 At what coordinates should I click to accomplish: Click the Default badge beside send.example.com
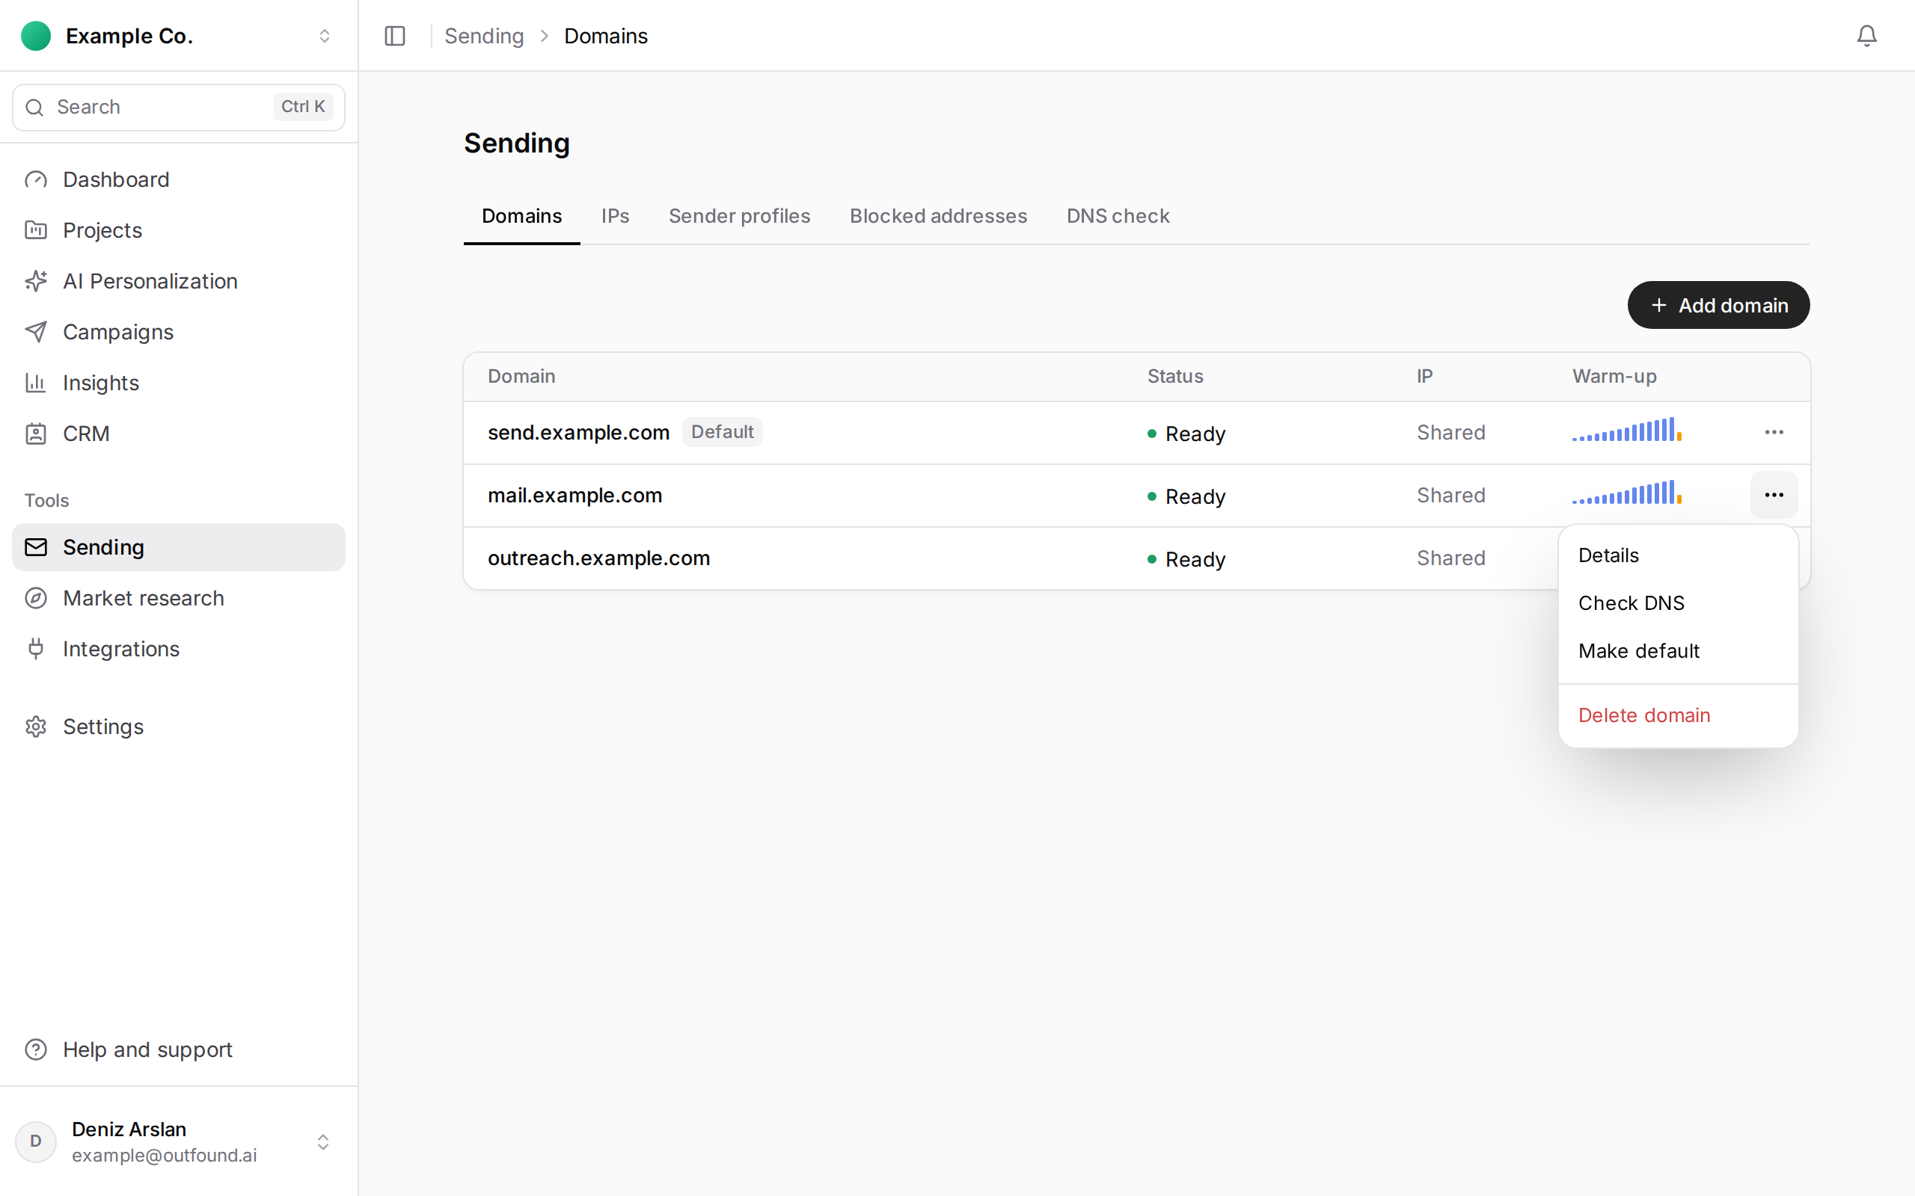tap(722, 432)
